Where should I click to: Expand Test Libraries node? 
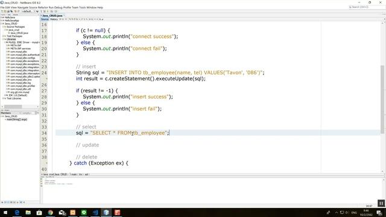[x=3, y=98]
